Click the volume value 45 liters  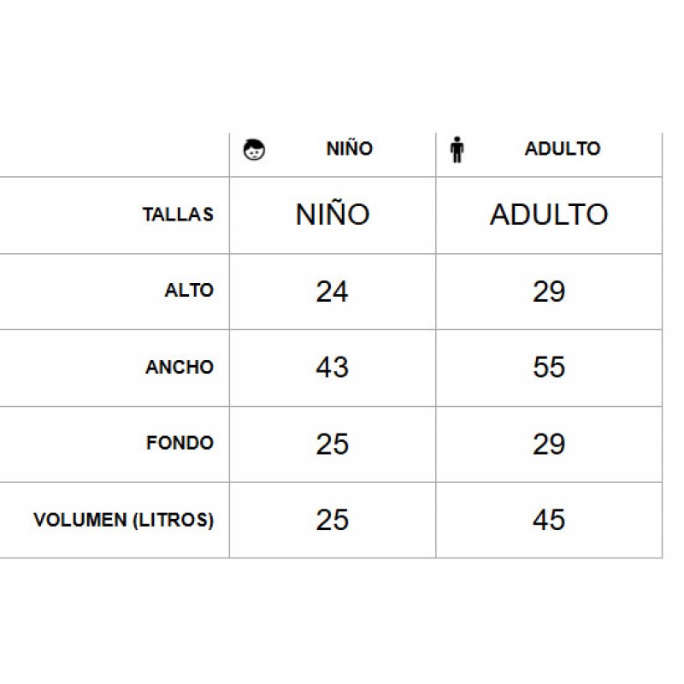[x=549, y=520]
